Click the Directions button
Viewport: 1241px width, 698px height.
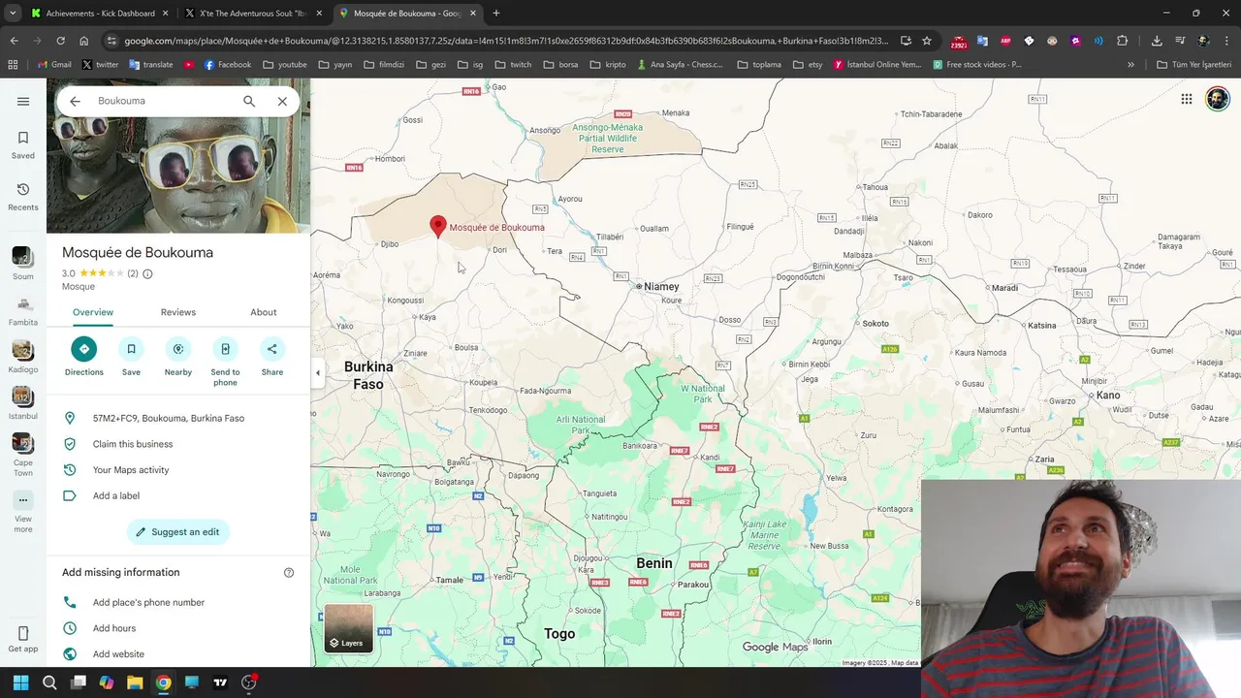[x=84, y=356]
